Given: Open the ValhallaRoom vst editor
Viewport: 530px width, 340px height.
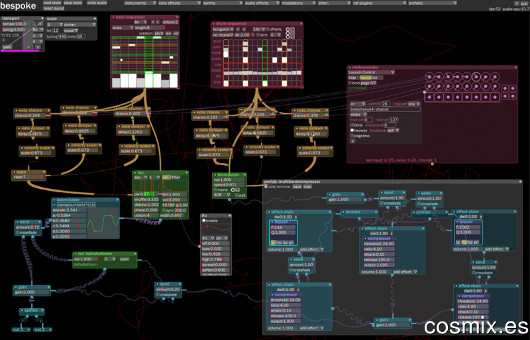Looking at the screenshot, I should [125, 259].
